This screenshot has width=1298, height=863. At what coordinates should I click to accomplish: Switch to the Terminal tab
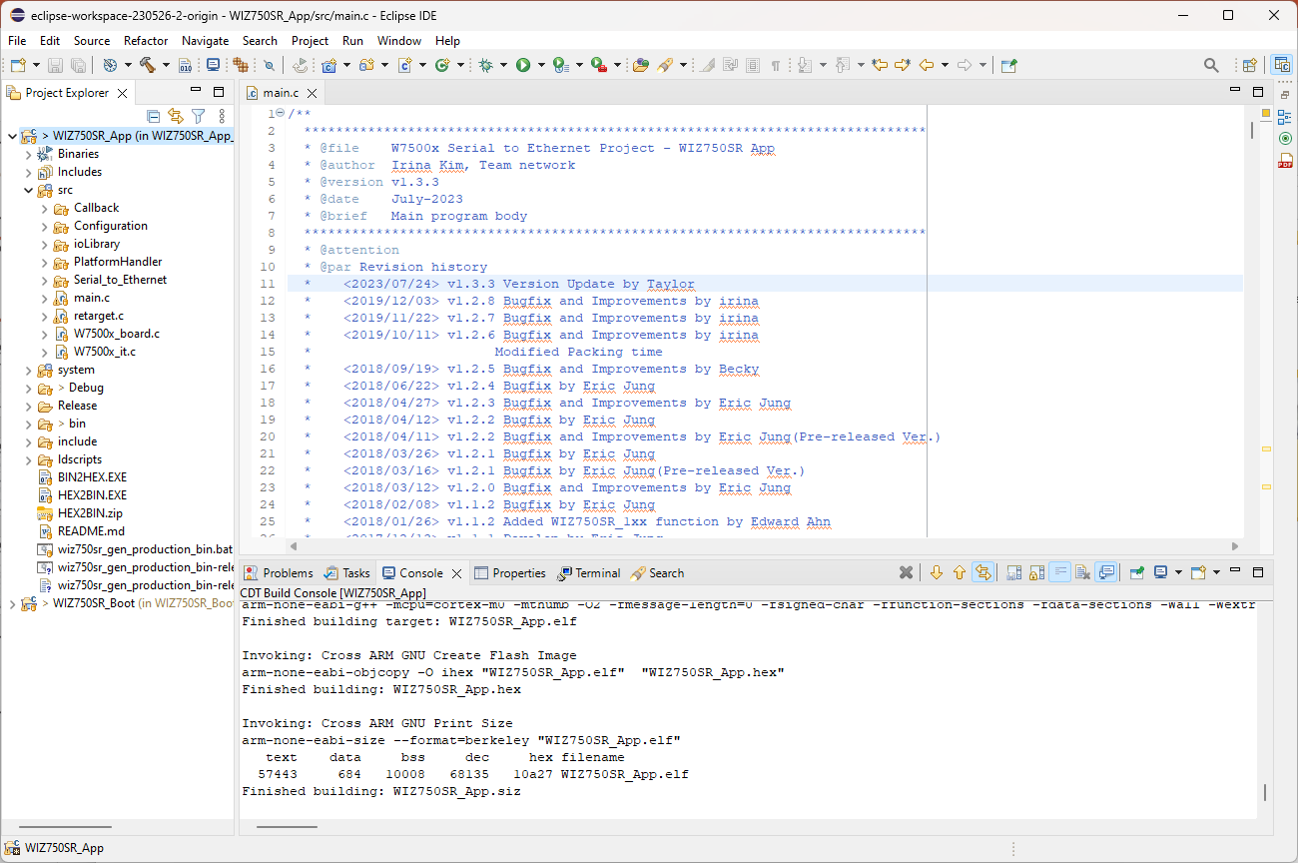(x=589, y=573)
